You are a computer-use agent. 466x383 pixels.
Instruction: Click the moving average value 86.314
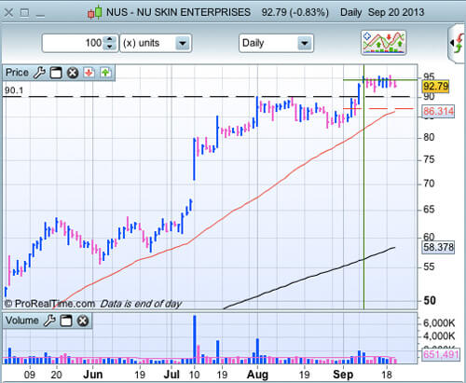click(438, 111)
